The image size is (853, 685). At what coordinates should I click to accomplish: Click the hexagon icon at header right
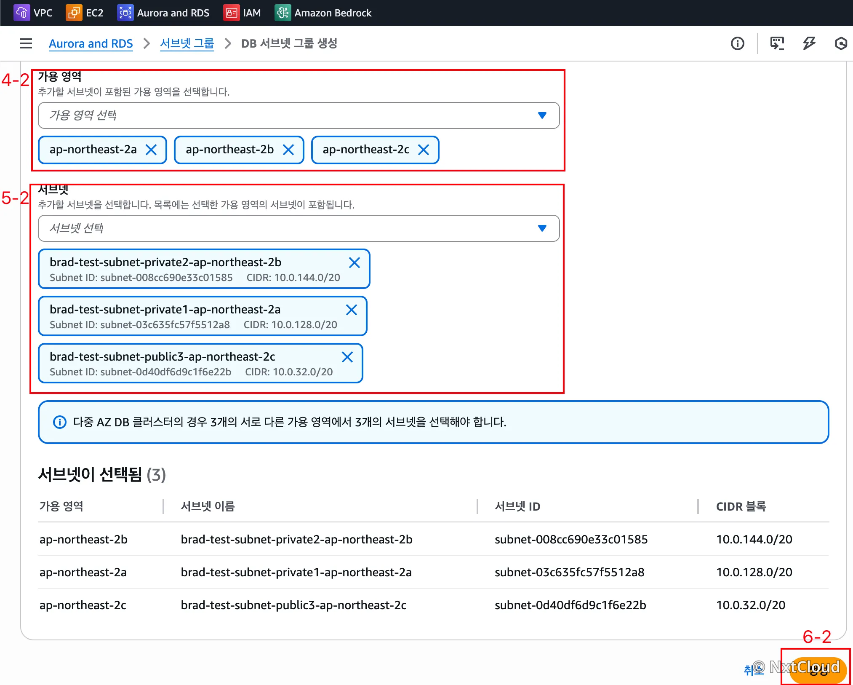pyautogui.click(x=841, y=43)
